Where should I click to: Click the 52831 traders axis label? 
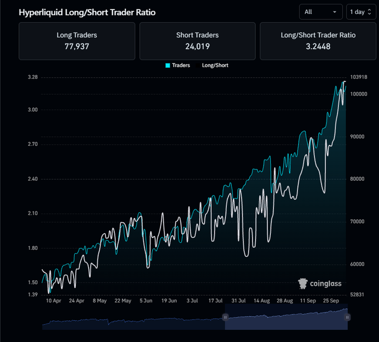(x=357, y=295)
